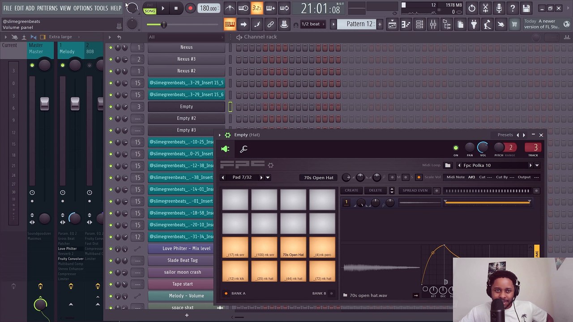
Task: Select Bank A radio button
Action: pos(226,293)
